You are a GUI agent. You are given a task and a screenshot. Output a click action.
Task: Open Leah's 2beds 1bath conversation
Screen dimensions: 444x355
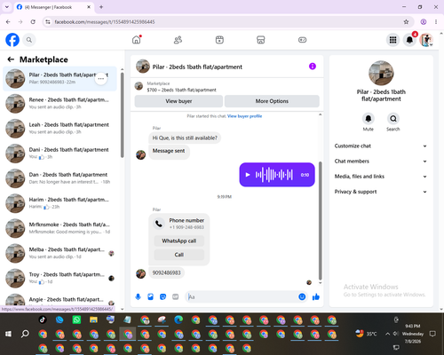click(x=59, y=129)
